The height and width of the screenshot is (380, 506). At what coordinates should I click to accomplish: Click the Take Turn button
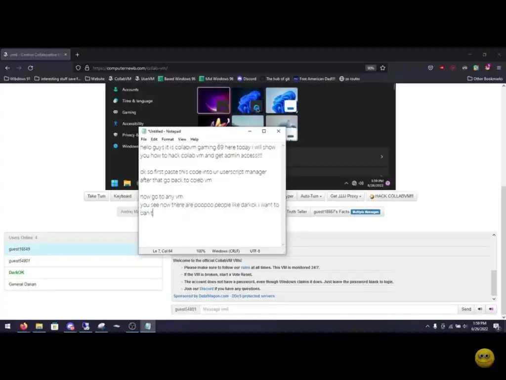pos(96,196)
